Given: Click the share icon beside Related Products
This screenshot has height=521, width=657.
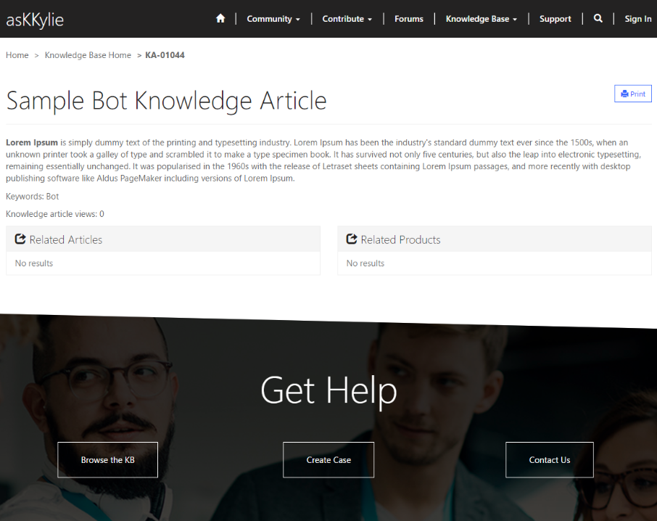Looking at the screenshot, I should click(352, 239).
